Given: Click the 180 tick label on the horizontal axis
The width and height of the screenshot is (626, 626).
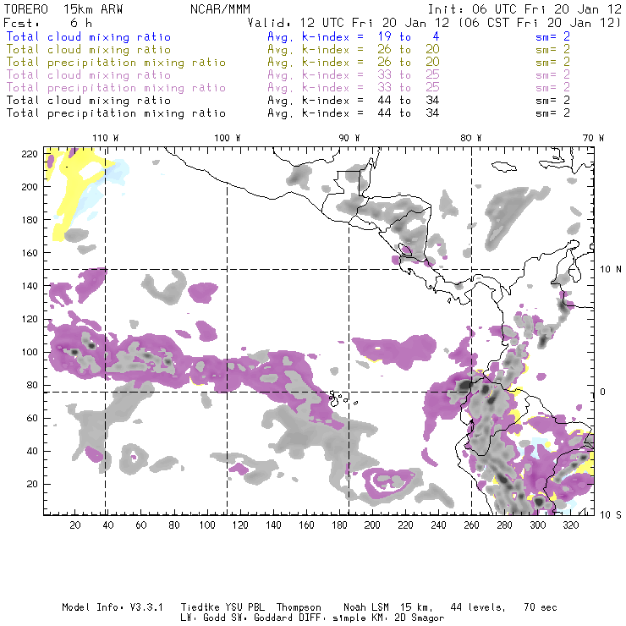Looking at the screenshot, I should [x=339, y=525].
